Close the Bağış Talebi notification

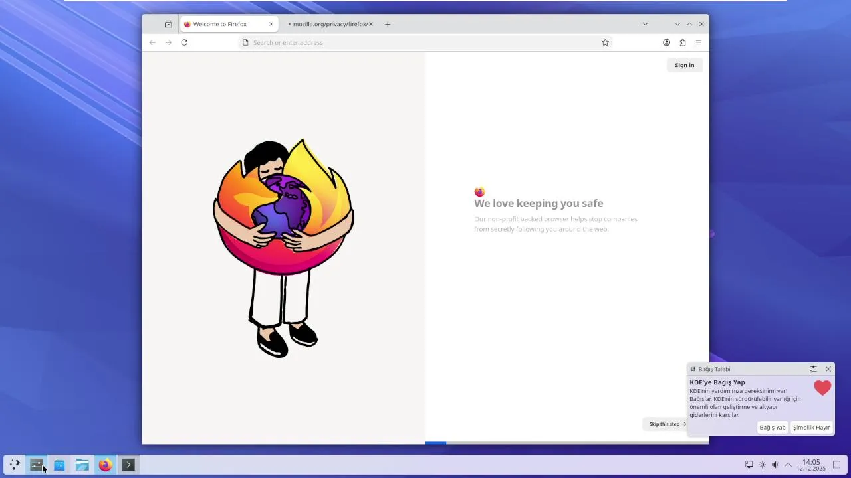coord(828,369)
